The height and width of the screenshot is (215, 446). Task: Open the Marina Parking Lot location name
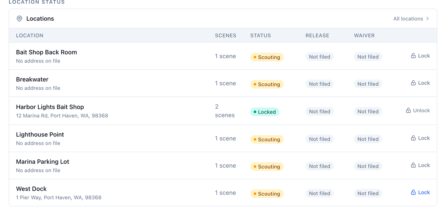coord(42,162)
